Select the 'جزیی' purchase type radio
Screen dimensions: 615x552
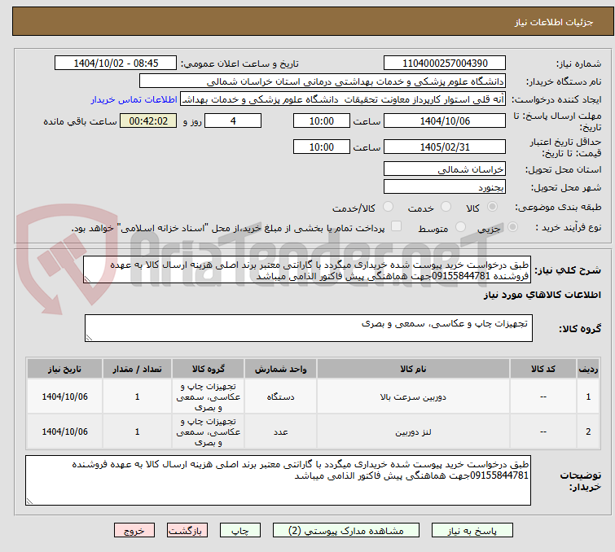click(x=512, y=227)
